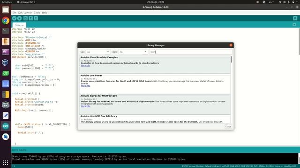The height and width of the screenshot is (168, 300).
Task: Expand the Topic filter dropdown in Library Manager
Action: [133, 52]
